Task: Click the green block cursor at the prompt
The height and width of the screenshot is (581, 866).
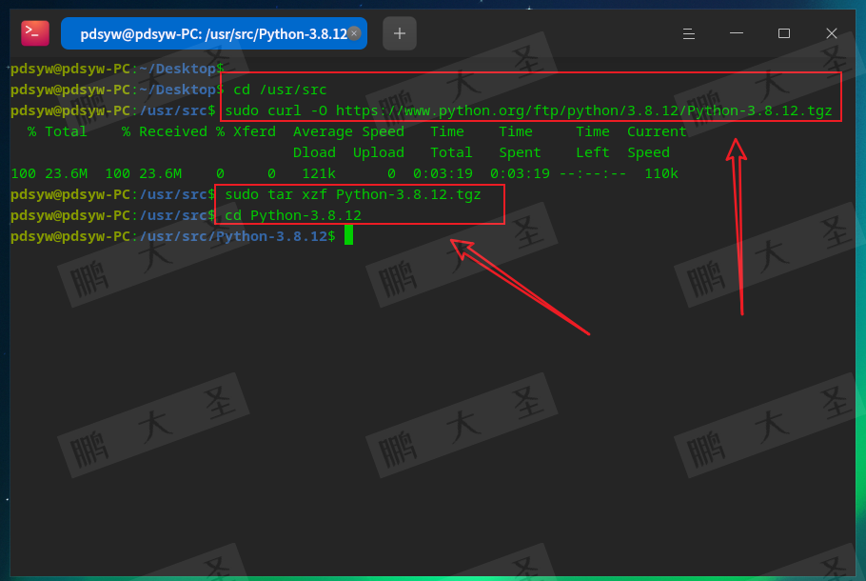Action: coord(348,235)
